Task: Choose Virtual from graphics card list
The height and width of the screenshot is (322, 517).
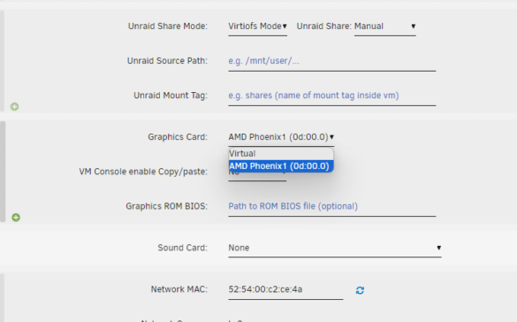Action: [281, 154]
